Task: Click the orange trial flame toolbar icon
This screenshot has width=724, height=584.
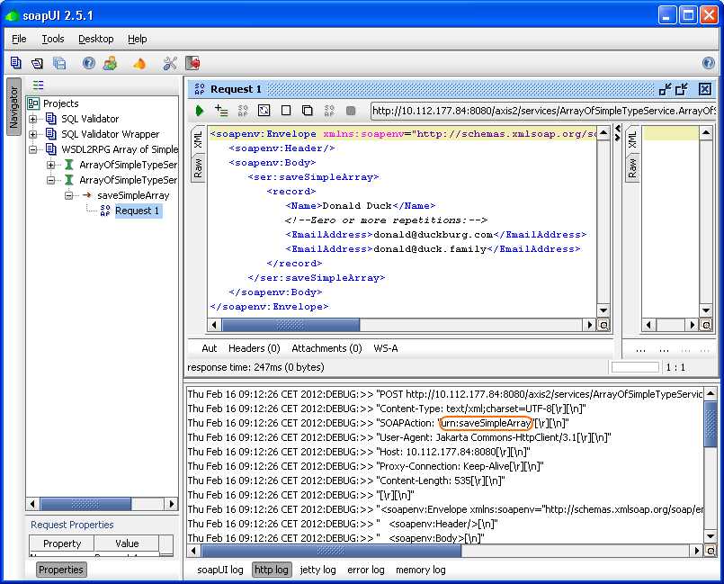Action: point(139,63)
